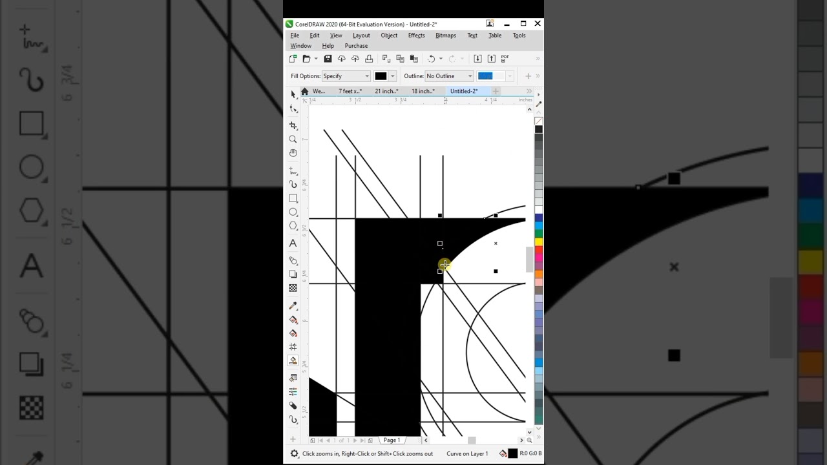The image size is (827, 465).
Task: Click the Copy icon in toolbar
Action: click(400, 59)
